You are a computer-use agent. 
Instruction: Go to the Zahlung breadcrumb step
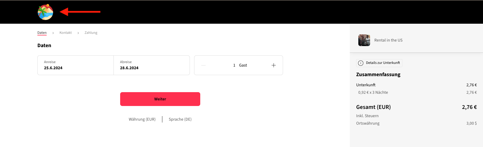pos(91,33)
